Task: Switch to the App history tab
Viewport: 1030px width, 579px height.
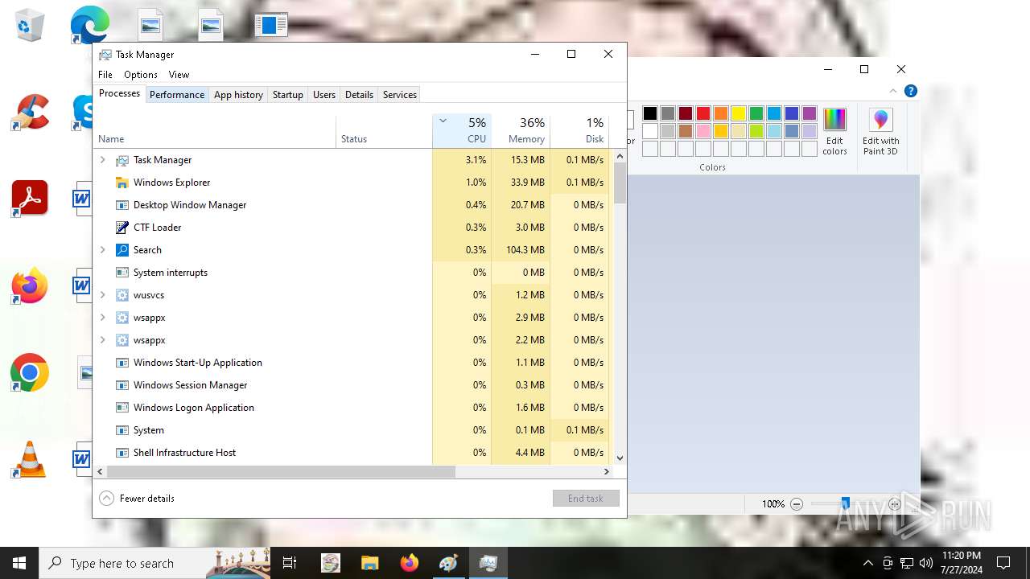Action: point(238,95)
